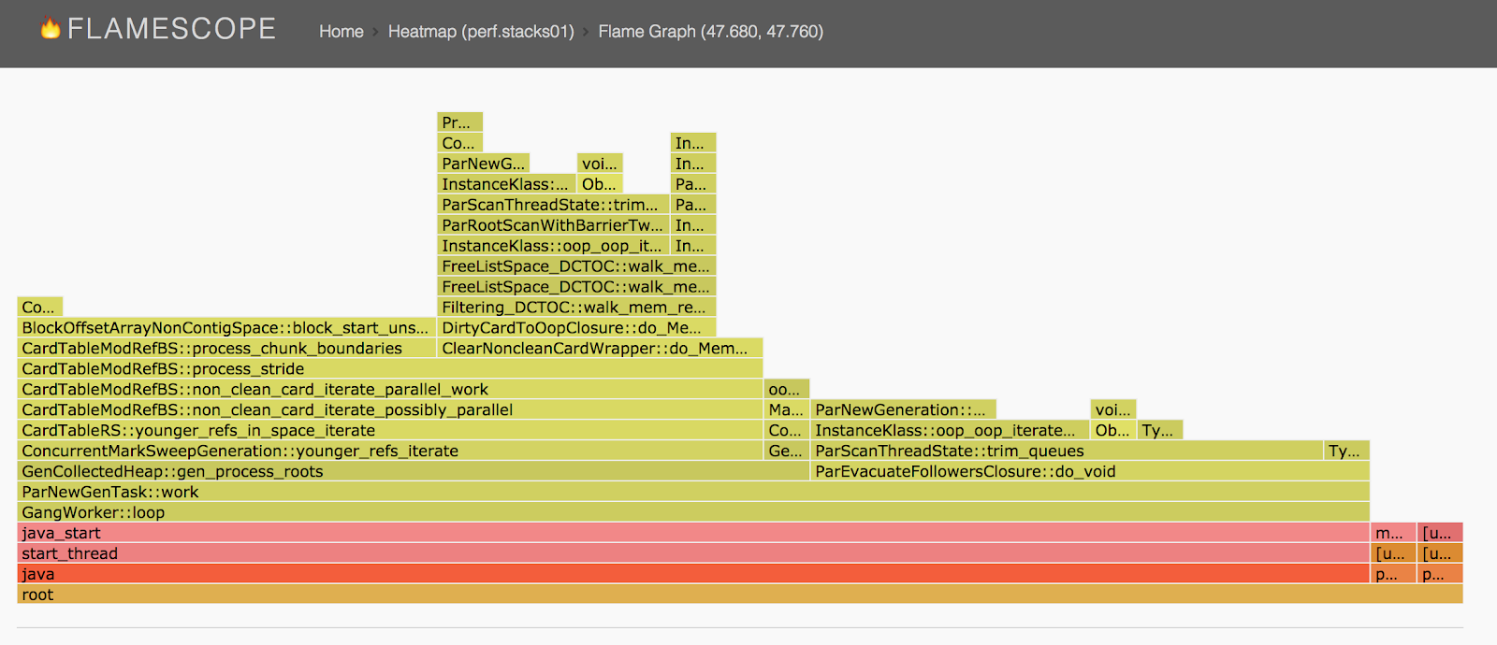Select the GangWorker::loop frame
1497x645 pixels.
pos(692,512)
